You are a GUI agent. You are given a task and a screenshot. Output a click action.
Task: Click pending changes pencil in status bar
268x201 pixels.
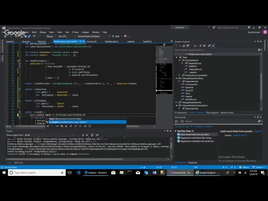pos(233,167)
